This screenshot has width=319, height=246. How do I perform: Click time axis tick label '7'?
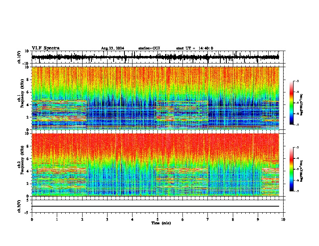pyautogui.click(x=208, y=219)
